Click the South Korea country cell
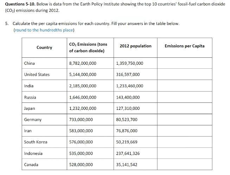 36,142
